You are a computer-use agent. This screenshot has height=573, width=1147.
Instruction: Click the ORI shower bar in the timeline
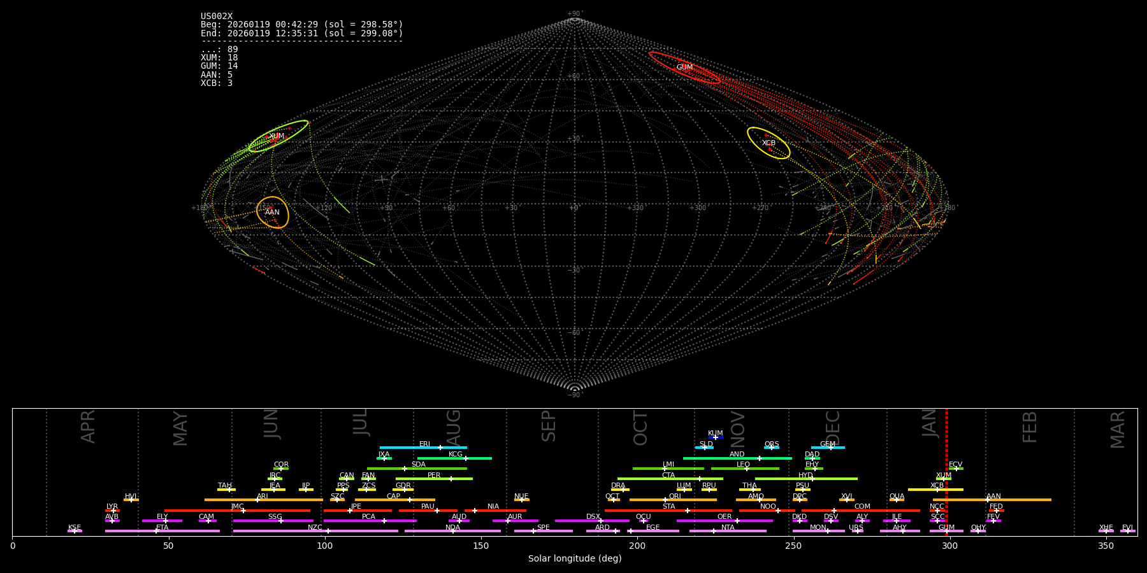[x=673, y=500]
